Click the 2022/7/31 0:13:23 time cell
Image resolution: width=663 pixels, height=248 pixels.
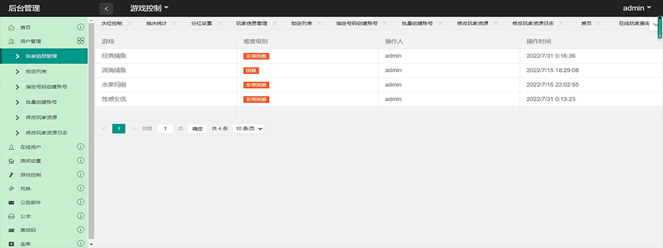click(591, 99)
